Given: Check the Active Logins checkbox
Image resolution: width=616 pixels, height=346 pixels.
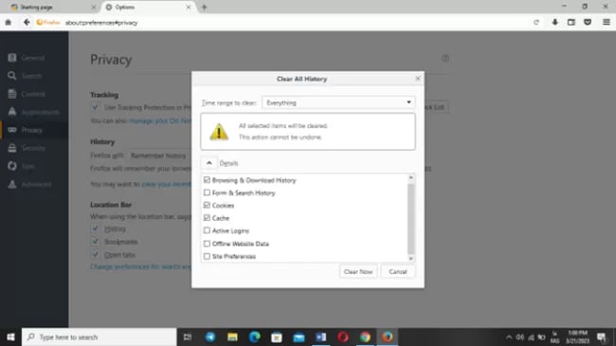Looking at the screenshot, I should [207, 230].
